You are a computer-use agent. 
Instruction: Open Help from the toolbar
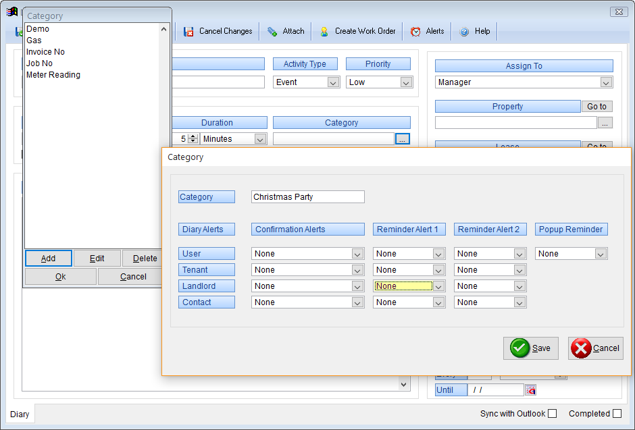pyautogui.click(x=465, y=32)
